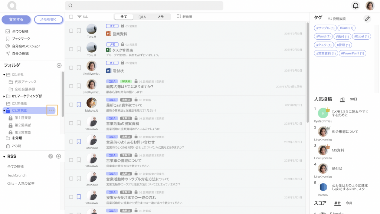This screenshot has height=214, width=380.
Task: Show 30日 popular posts tab
Action: (353, 99)
